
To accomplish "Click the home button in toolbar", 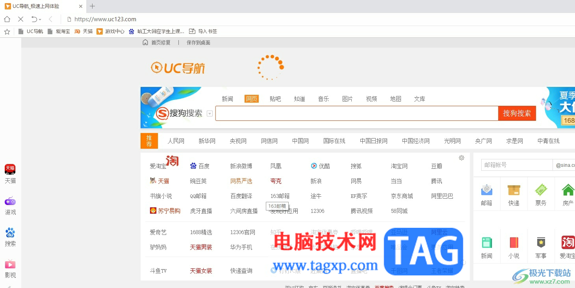I will pos(7,19).
